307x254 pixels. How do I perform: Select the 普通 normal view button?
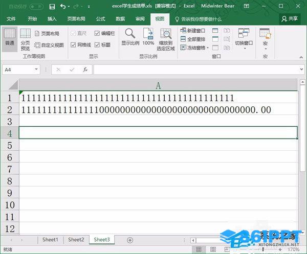(10, 39)
